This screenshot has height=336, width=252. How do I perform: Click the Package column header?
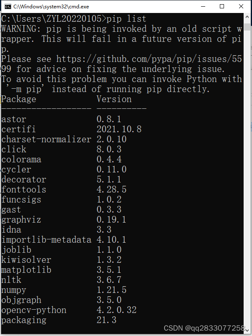pyautogui.click(x=18, y=99)
